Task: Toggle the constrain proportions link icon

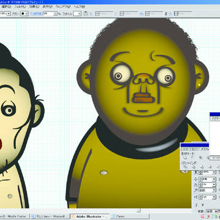Action: (x=166, y=14)
